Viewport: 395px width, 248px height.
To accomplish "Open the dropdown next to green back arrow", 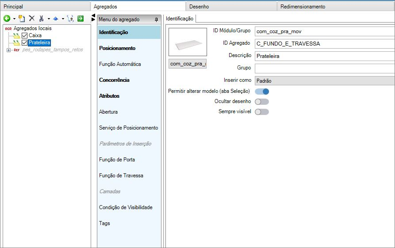I will click(14, 19).
